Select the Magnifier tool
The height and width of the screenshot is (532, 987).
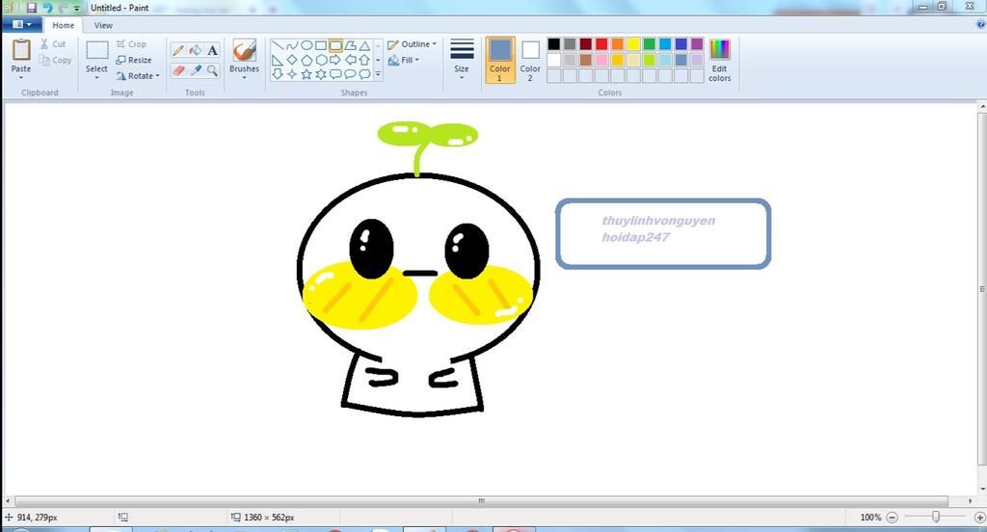(x=213, y=70)
